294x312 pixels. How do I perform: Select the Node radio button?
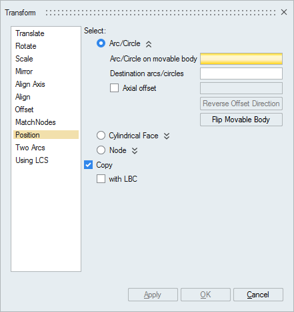[101, 150]
